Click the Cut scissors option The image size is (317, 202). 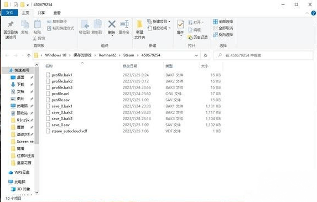[x=39, y=38]
